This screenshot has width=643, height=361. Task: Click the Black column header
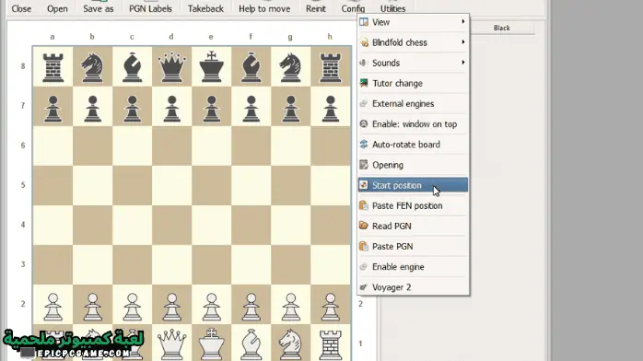coord(501,28)
